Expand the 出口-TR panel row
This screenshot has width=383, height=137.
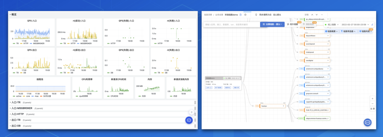pos(102,120)
